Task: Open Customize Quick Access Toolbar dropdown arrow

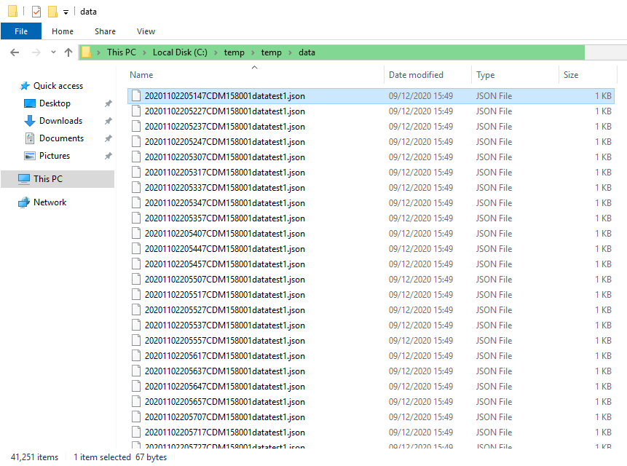Action: pyautogui.click(x=66, y=12)
